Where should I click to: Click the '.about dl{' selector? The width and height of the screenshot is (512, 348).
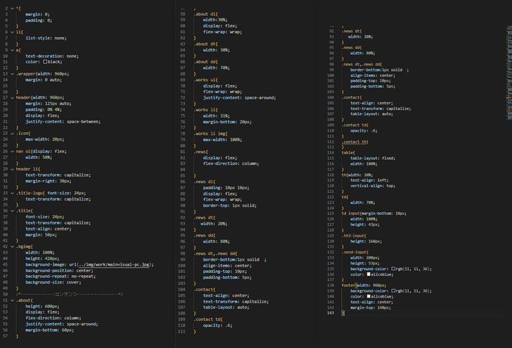[x=205, y=14]
